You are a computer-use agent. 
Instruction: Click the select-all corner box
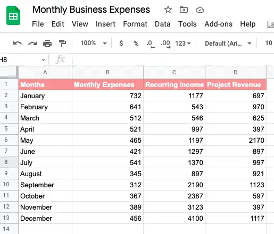point(9,72)
